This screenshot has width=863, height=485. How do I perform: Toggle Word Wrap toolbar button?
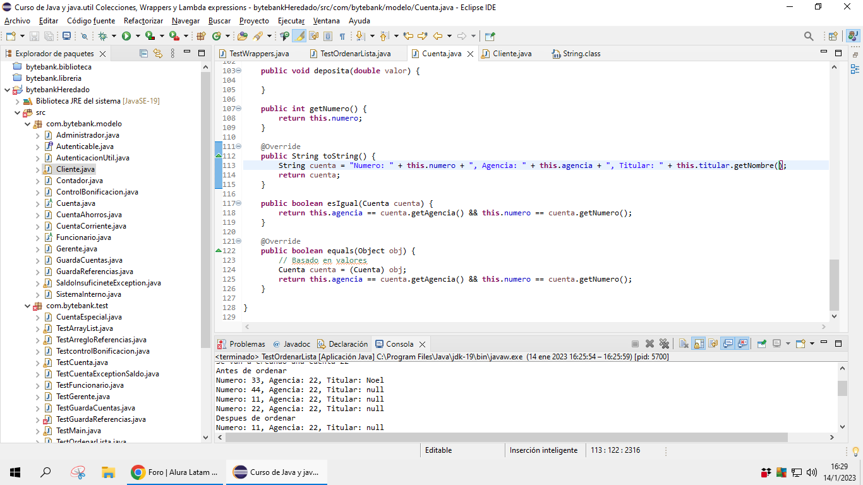(314, 36)
